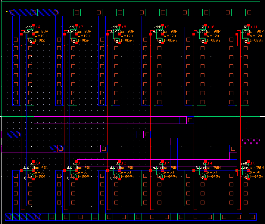Image resolution: width=265 pixels, height=224 pixels.
Task: Select the +3 NMOS instance label
Action: point(167,163)
